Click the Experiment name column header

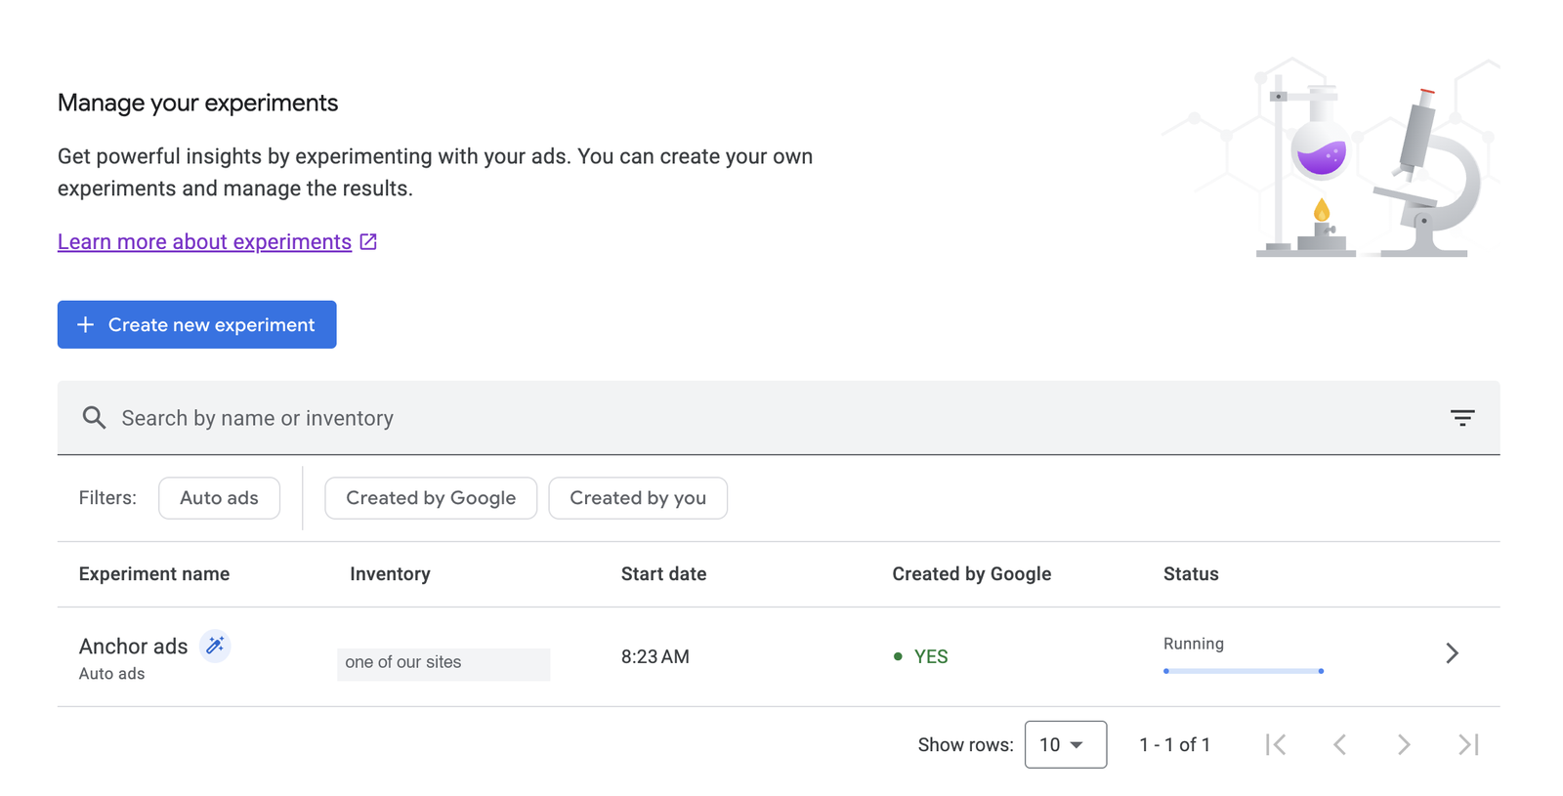(x=154, y=574)
